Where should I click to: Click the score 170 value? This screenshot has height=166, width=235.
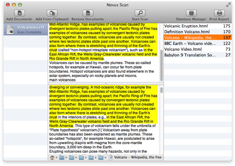pos(227,32)
